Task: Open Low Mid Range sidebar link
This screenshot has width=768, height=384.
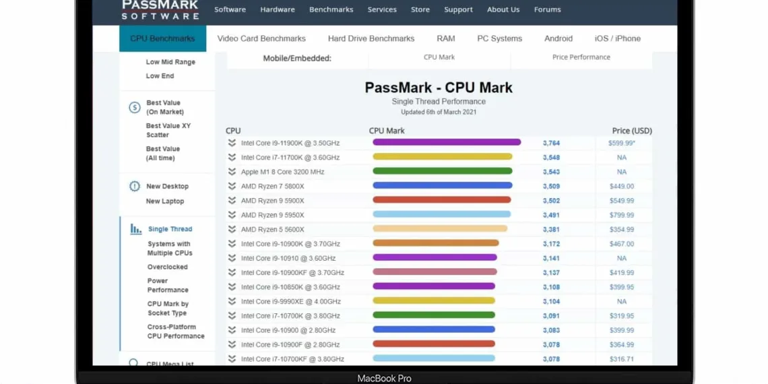Action: [170, 62]
